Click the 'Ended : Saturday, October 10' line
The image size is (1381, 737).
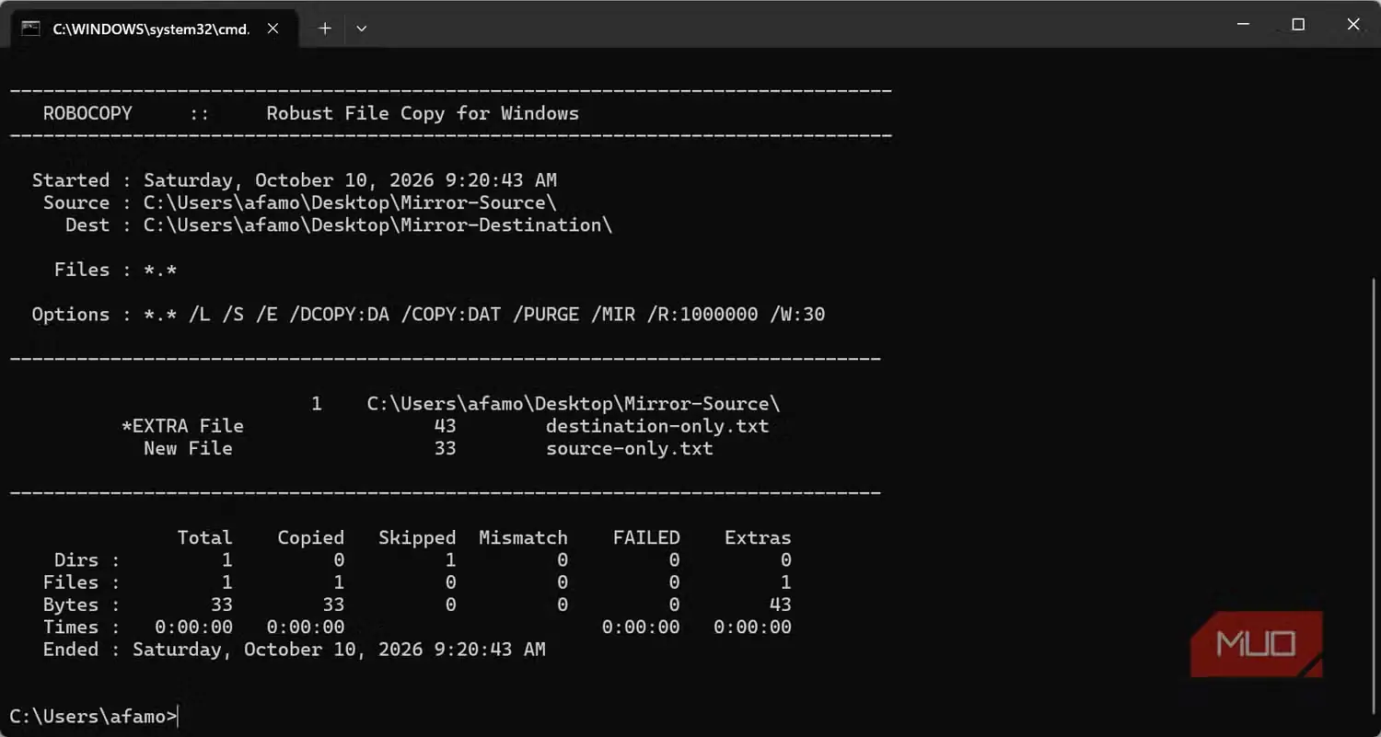point(294,650)
